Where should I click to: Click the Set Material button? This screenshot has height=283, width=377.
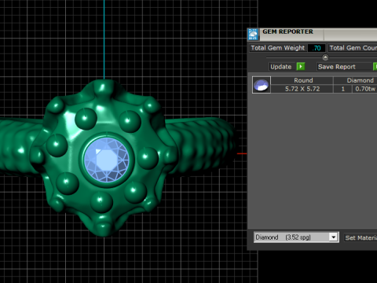361,237
